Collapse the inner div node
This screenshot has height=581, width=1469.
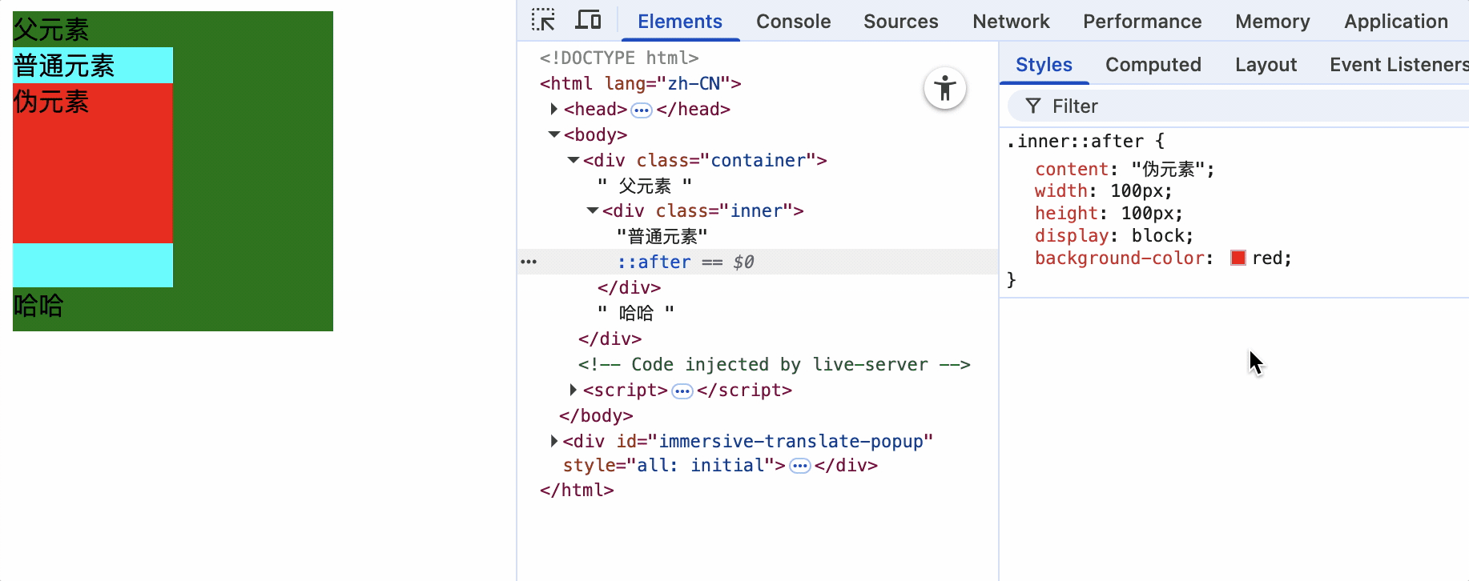(x=593, y=210)
